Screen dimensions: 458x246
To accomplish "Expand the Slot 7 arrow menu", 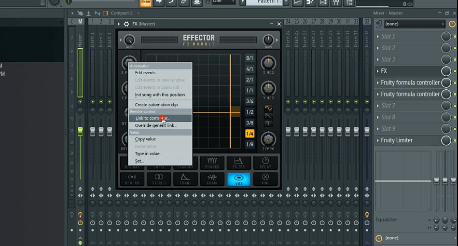I will 378,106.
